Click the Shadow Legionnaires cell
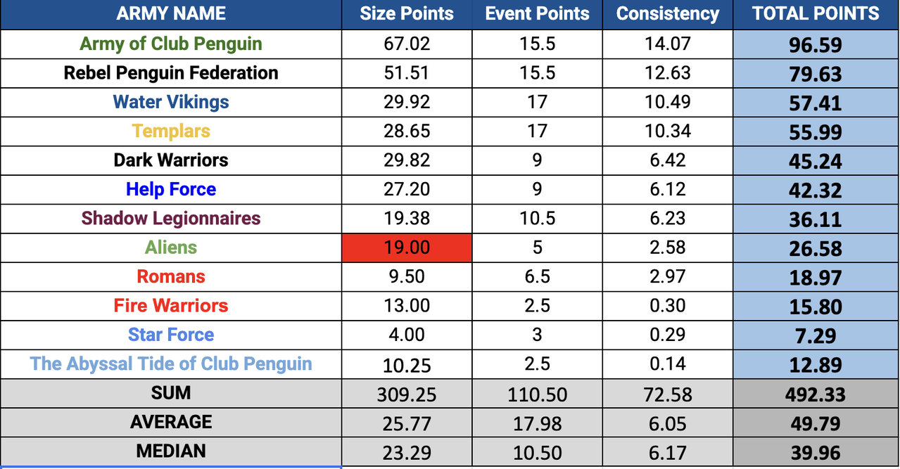The width and height of the screenshot is (900, 469). click(x=171, y=219)
